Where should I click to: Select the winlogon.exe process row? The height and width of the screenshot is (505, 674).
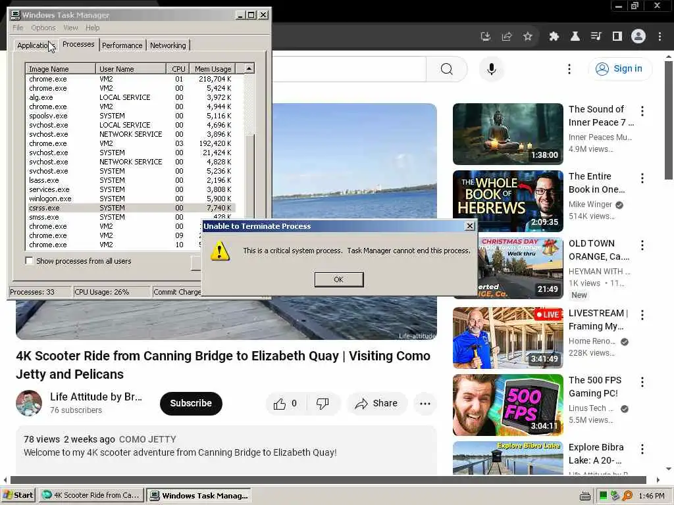[131, 199]
